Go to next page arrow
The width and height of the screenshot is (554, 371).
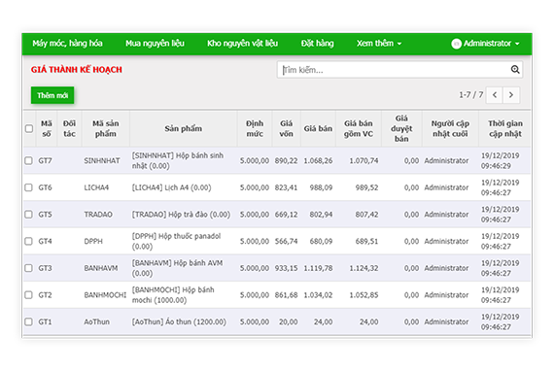pyautogui.click(x=511, y=95)
